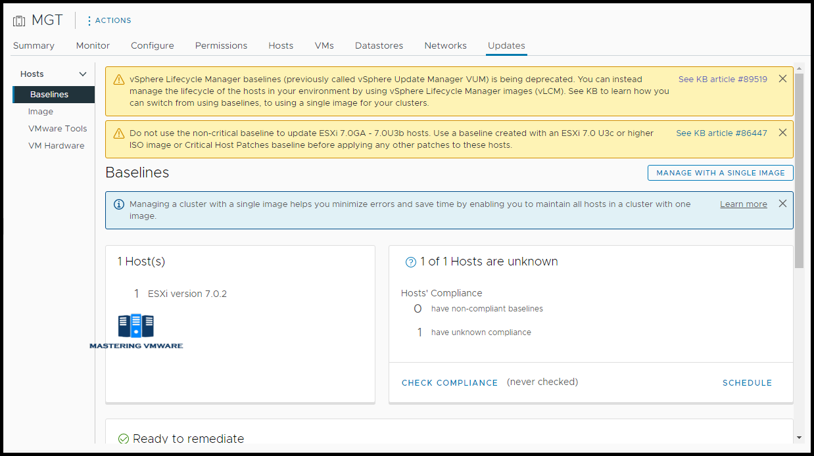Open the Summary tab
Image resolution: width=814 pixels, height=456 pixels.
34,46
